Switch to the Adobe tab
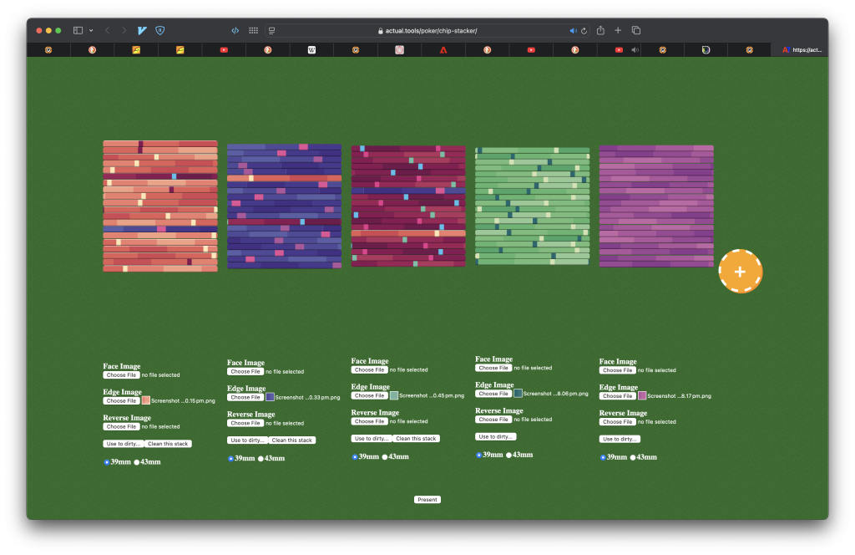This screenshot has height=555, width=855. (443, 50)
